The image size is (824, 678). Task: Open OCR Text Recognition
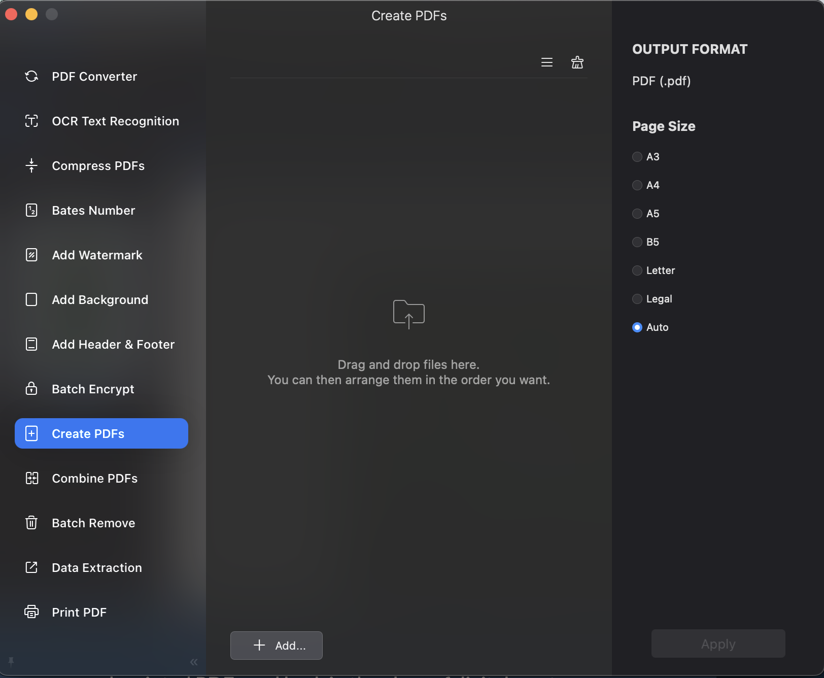point(115,121)
